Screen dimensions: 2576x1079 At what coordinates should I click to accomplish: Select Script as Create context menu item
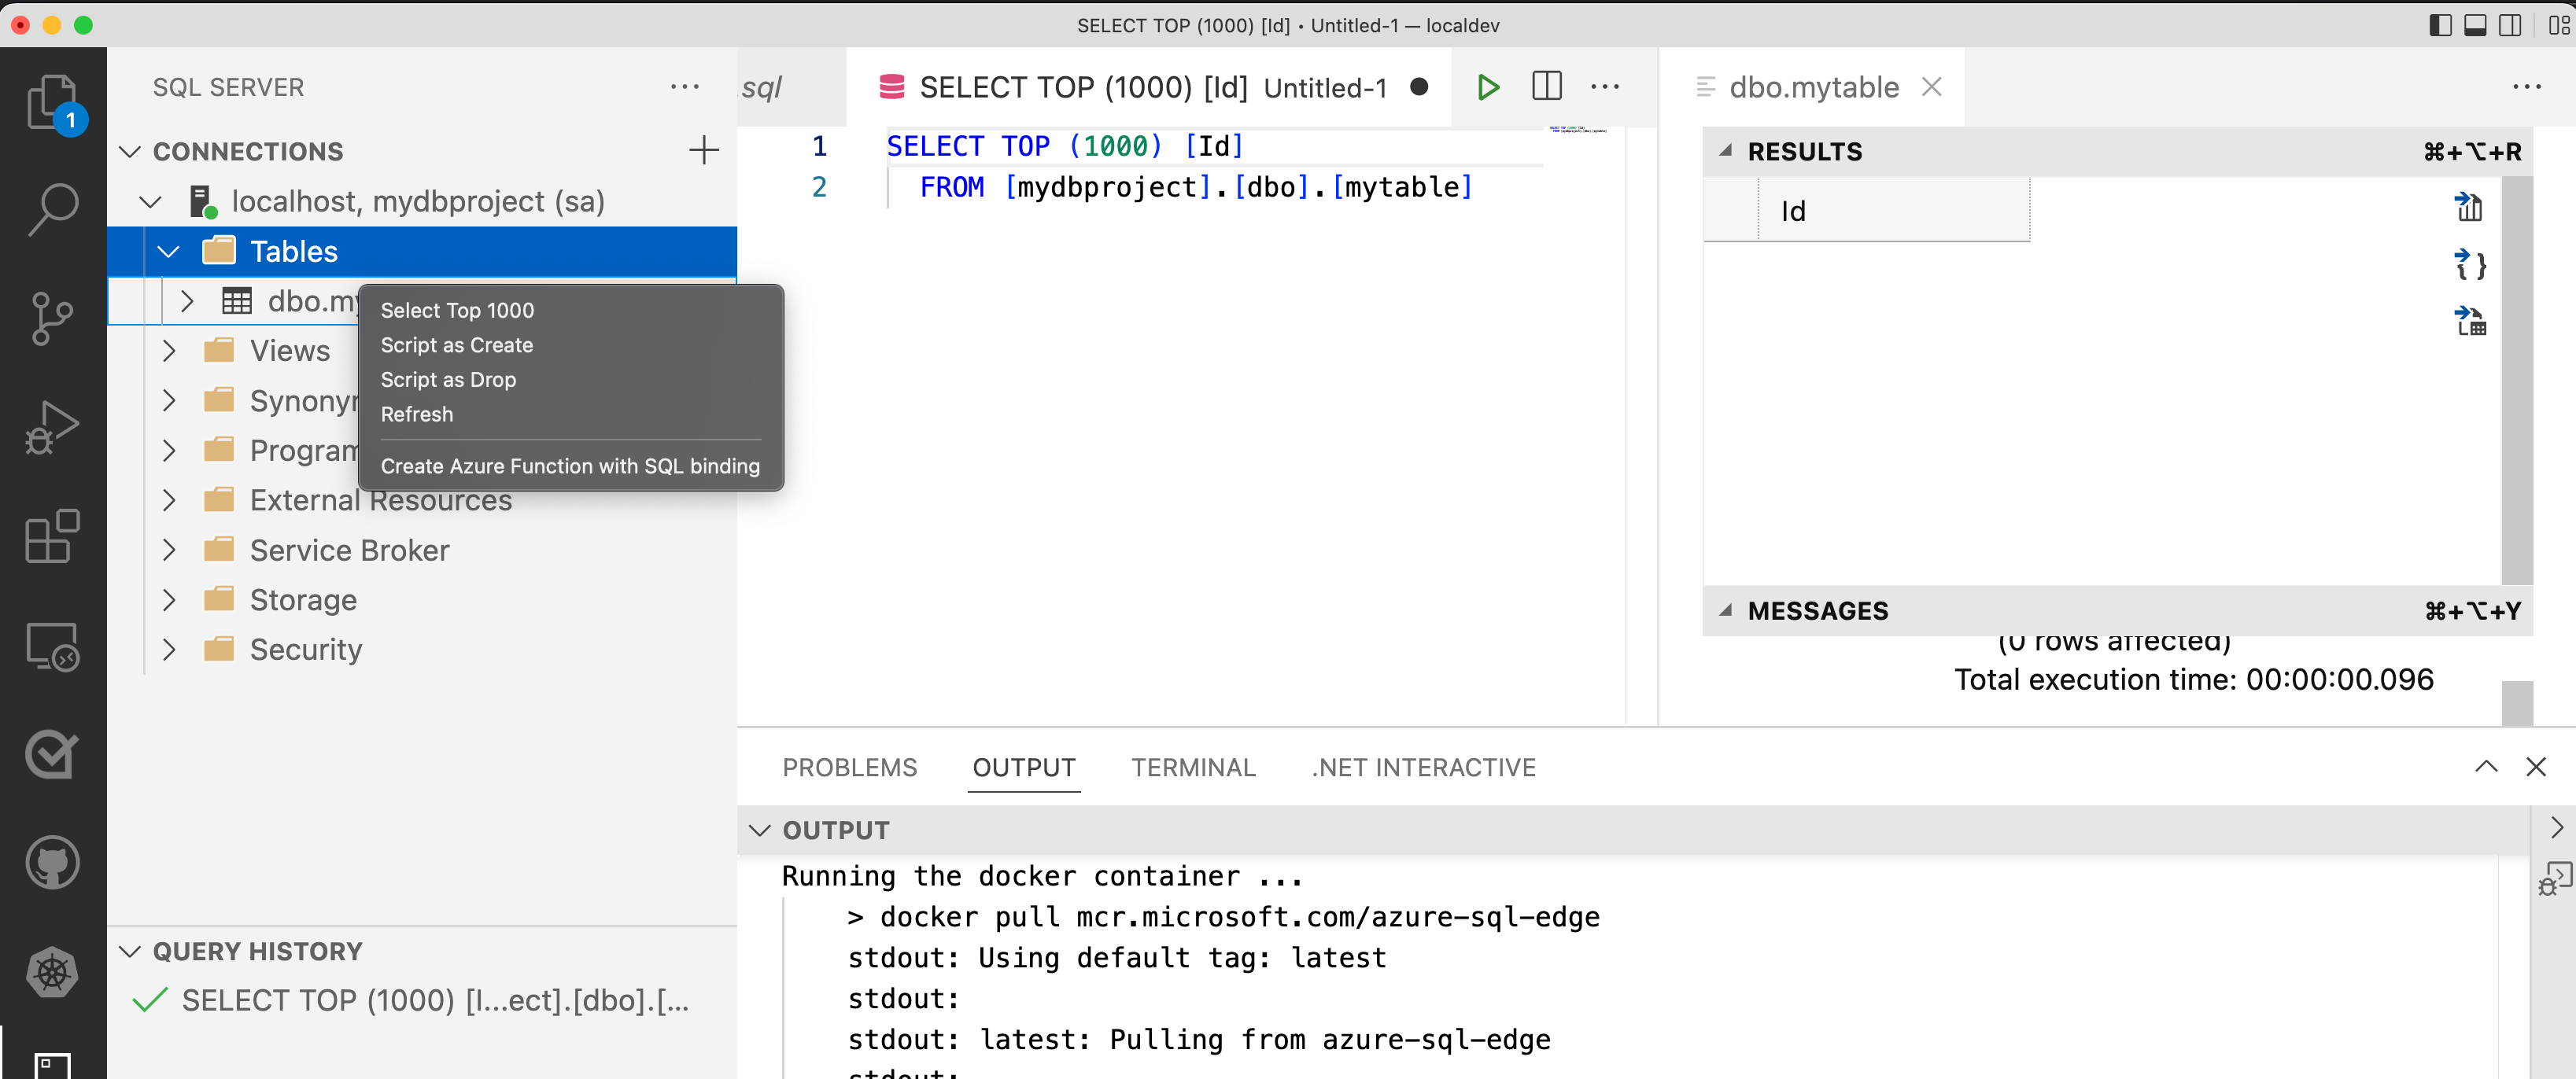(455, 345)
